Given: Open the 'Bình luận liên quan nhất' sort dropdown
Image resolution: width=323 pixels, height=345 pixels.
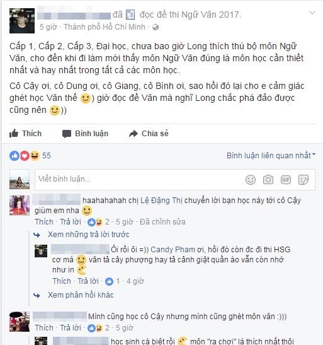Looking at the screenshot, I should 271,156.
